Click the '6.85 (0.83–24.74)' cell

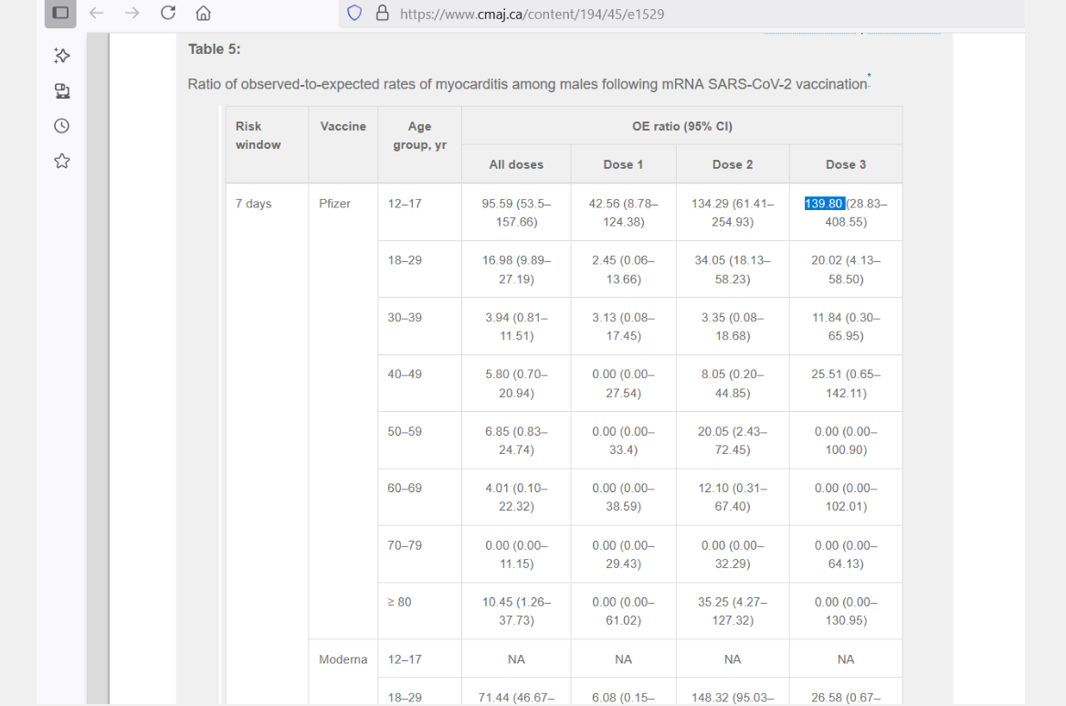tap(516, 441)
